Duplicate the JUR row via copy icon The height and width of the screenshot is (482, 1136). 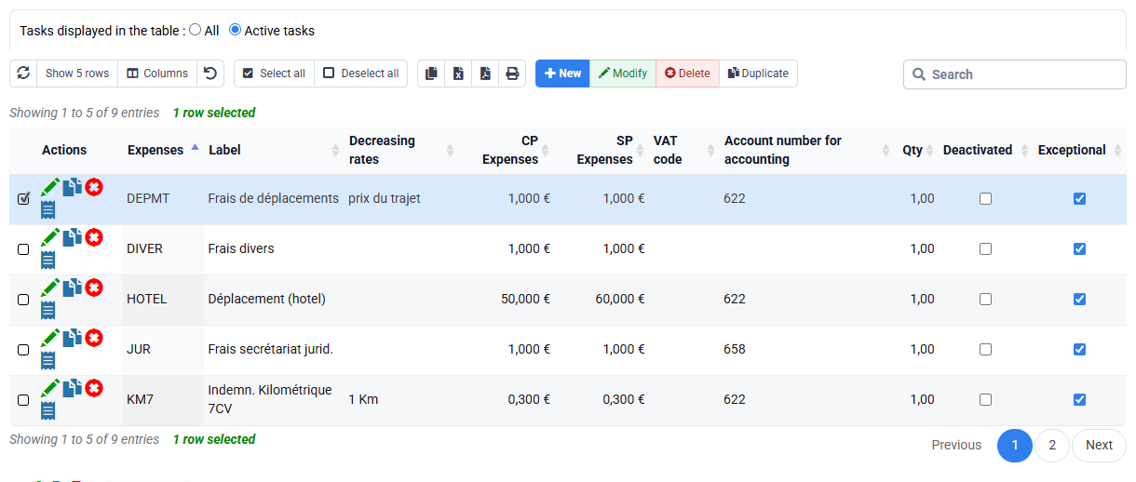pyautogui.click(x=73, y=338)
